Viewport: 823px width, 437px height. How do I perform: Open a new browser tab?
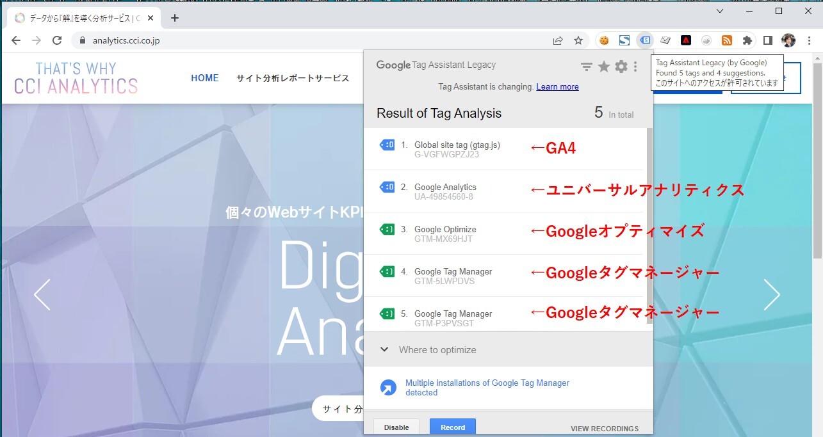click(174, 18)
